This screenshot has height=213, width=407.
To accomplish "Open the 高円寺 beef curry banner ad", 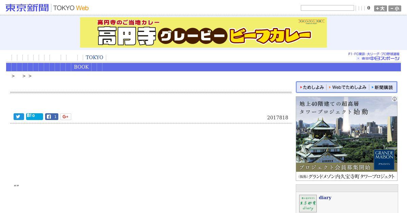I will coord(203,32).
